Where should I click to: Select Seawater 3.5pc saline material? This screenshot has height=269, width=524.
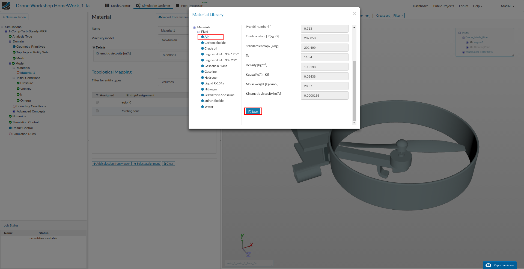tap(219, 95)
